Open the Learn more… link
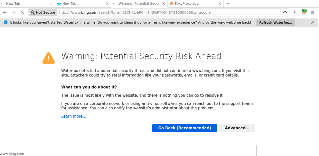 (74, 116)
